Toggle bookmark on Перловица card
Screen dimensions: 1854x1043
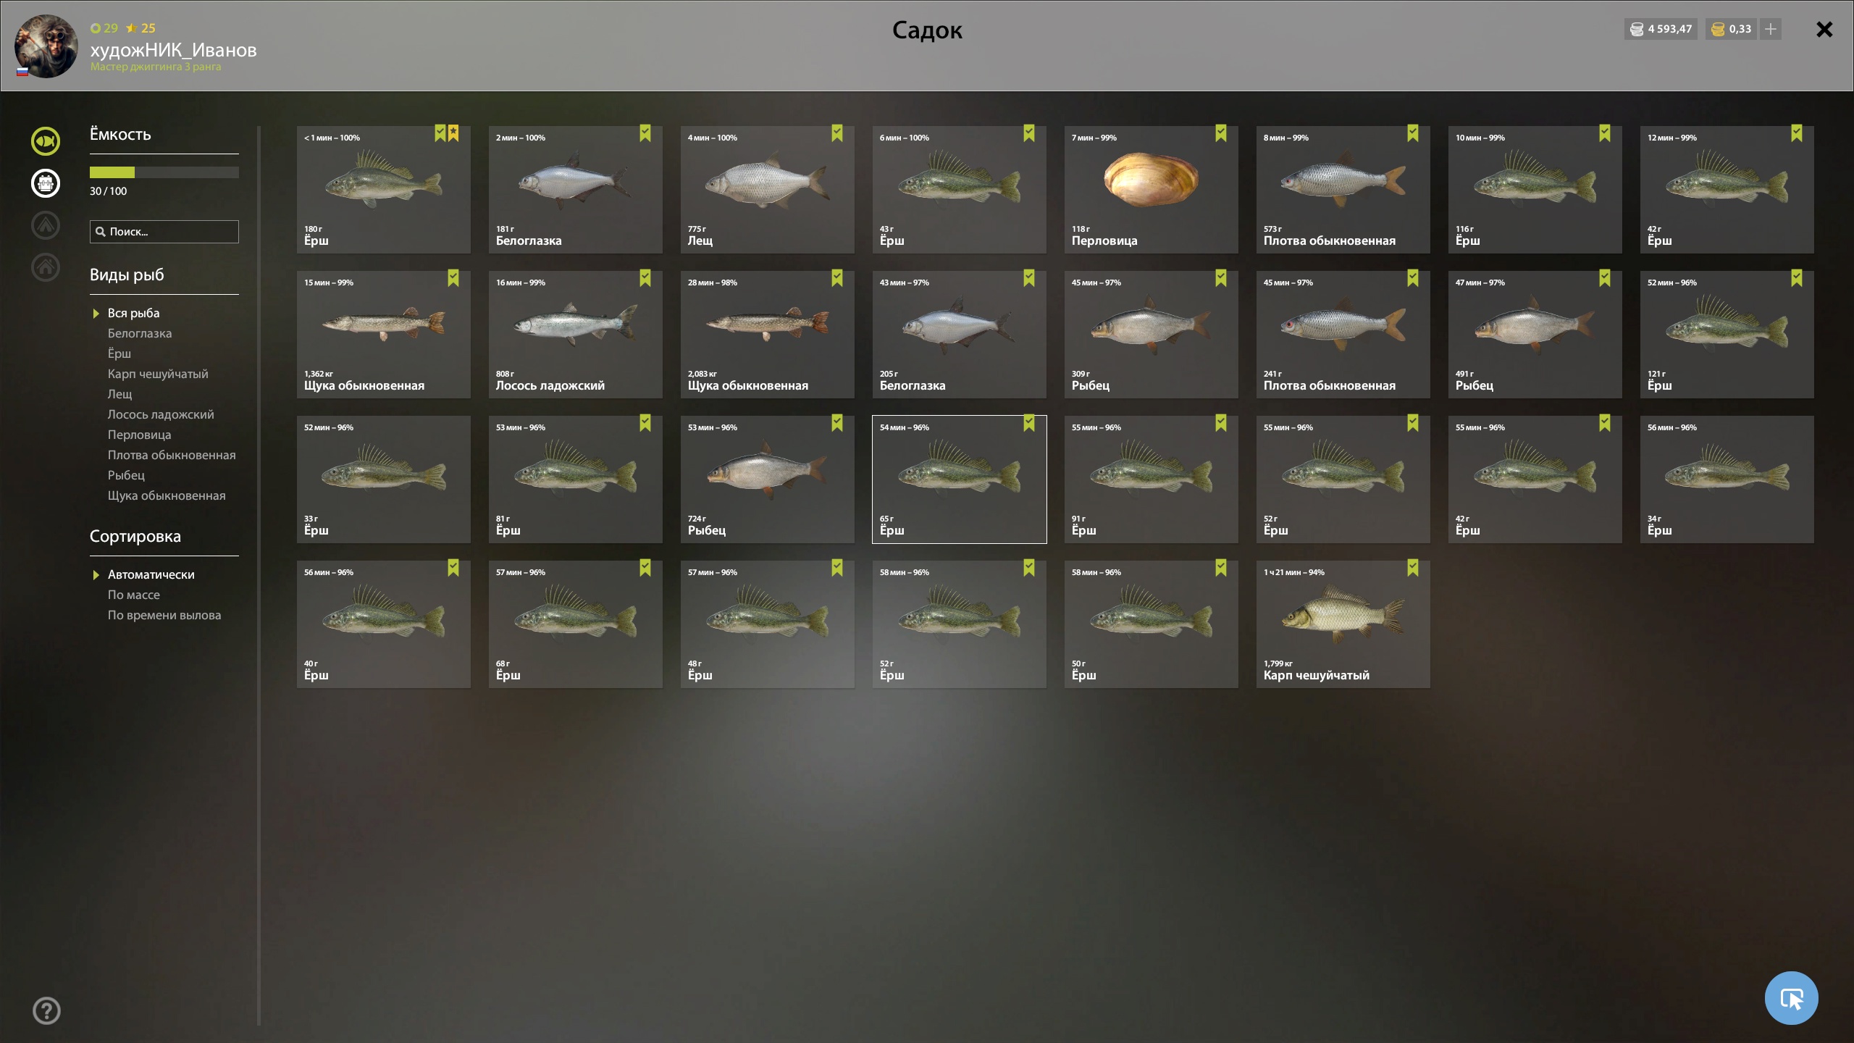[x=1221, y=133]
